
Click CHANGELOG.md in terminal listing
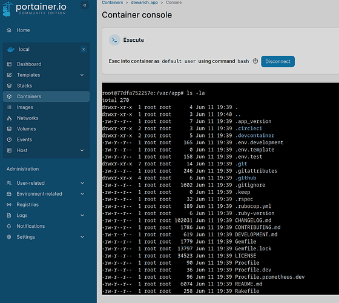click(x=253, y=221)
